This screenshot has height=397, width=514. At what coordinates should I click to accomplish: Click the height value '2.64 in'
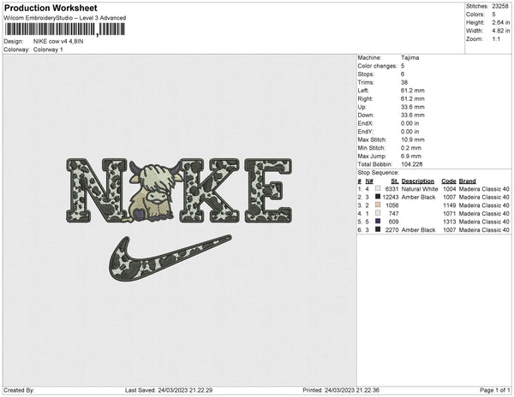pyautogui.click(x=501, y=22)
